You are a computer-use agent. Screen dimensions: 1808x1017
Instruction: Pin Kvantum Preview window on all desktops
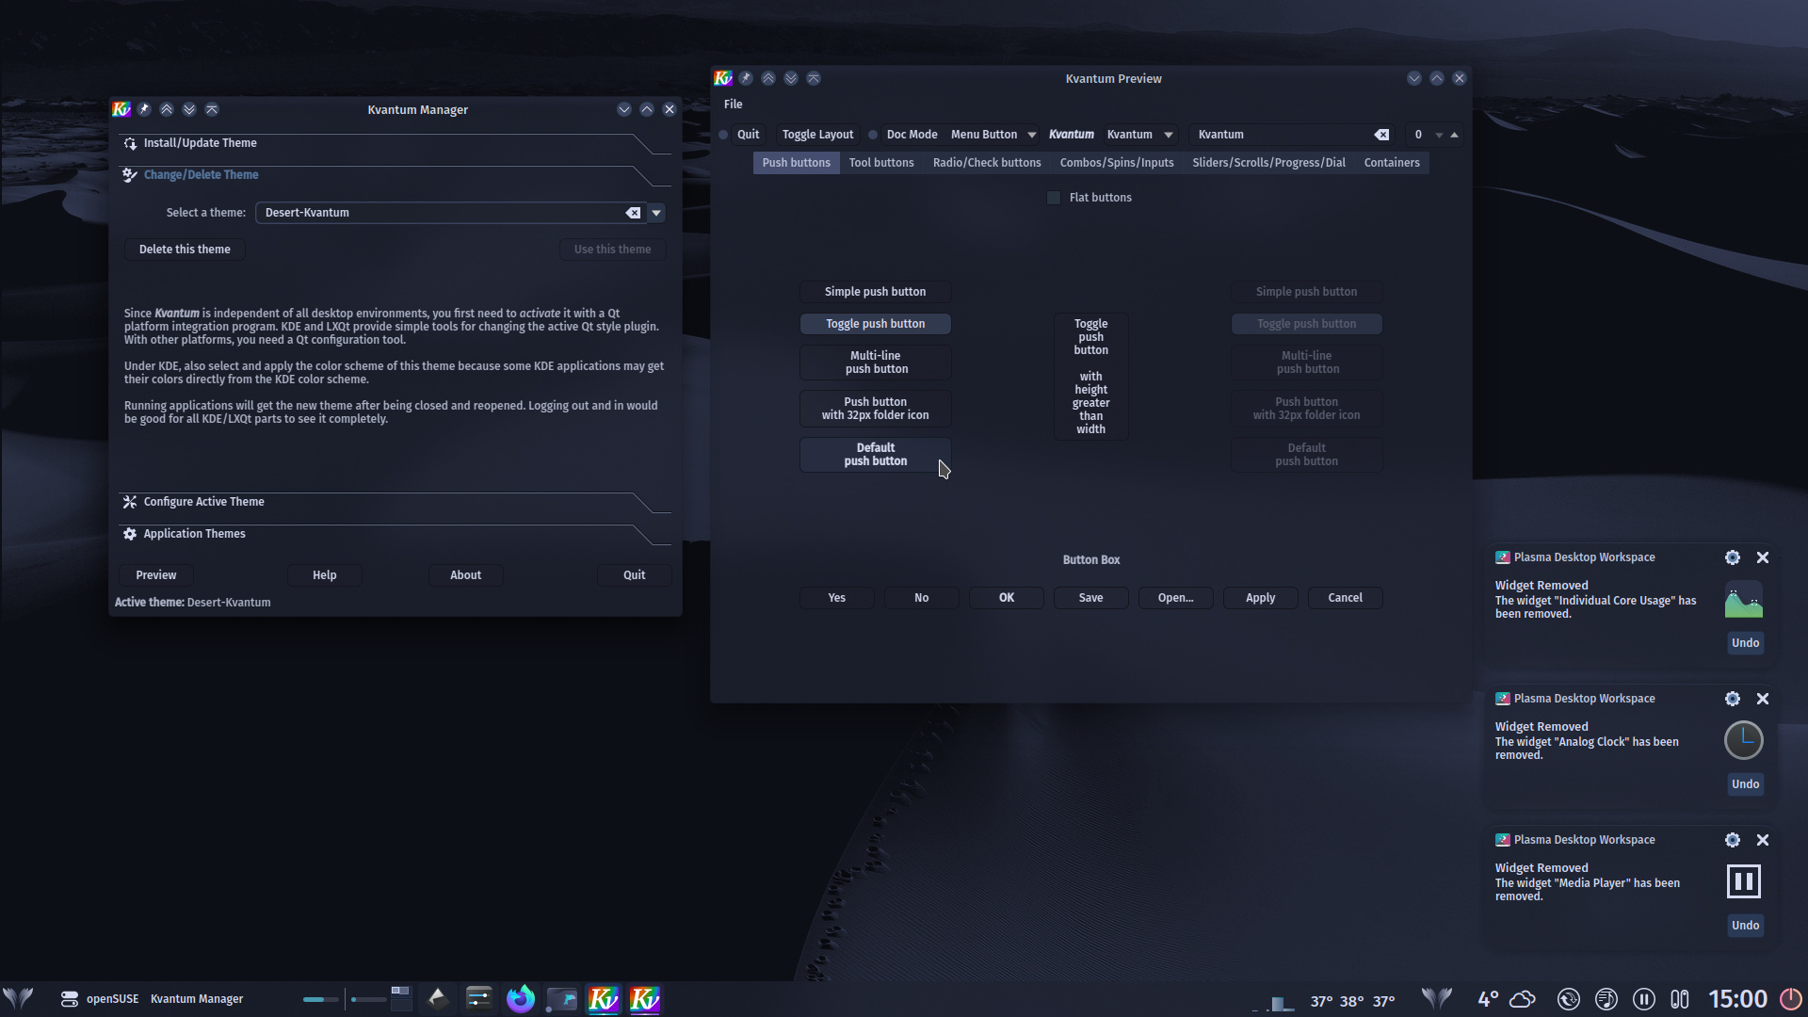746,78
